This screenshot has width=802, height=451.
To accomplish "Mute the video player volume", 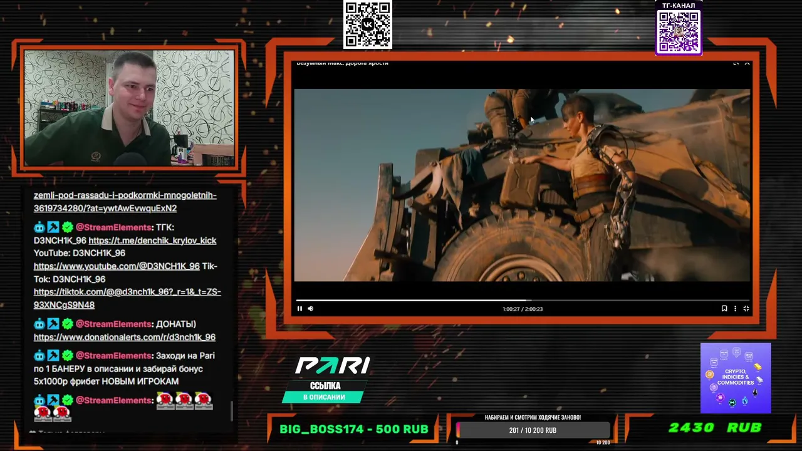I will click(x=310, y=308).
